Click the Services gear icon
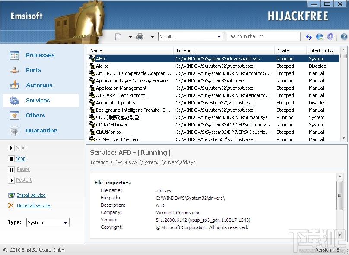Viewport: 349px width, 255px height. [14, 101]
